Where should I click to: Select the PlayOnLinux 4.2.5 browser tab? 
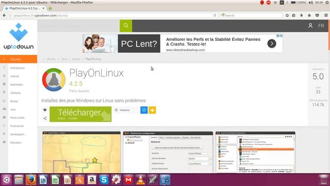[x=25, y=8]
